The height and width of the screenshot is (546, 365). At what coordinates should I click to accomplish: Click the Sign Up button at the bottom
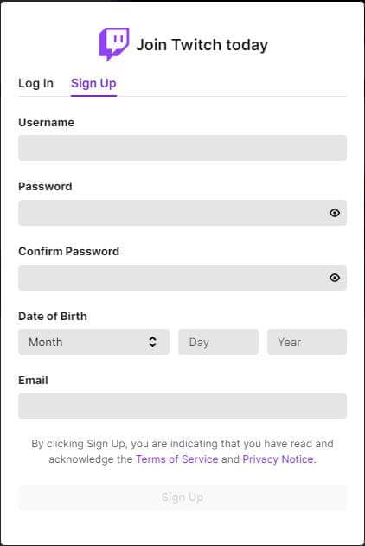click(x=182, y=498)
